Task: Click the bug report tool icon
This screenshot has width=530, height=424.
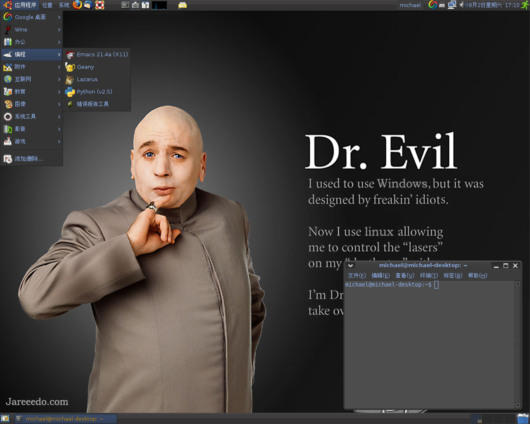Action: tap(70, 104)
